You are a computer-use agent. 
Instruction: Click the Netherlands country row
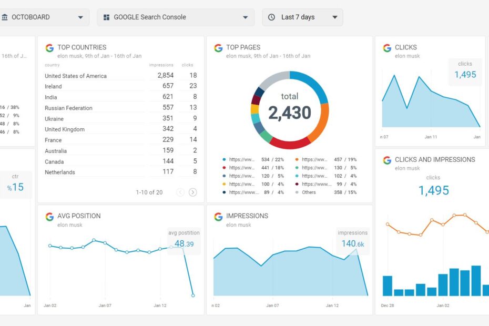click(121, 172)
